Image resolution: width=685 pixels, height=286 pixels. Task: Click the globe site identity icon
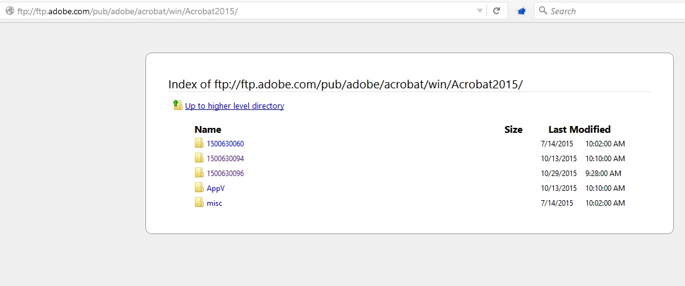pyautogui.click(x=9, y=11)
